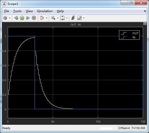Click the Step Back button
This screenshot has width=149, height=133.
click(16, 18)
